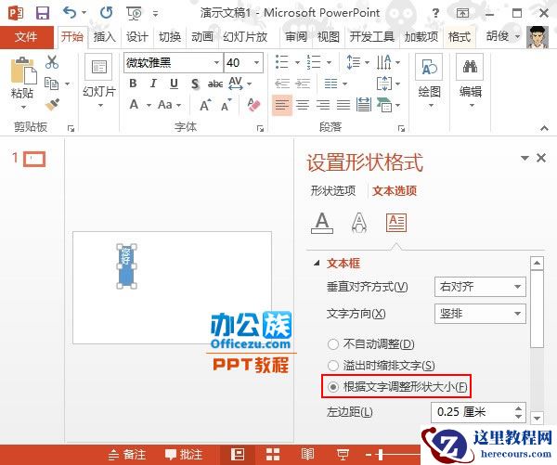Click the zoom out minus button
This screenshot has height=465, width=557.
tap(369, 455)
